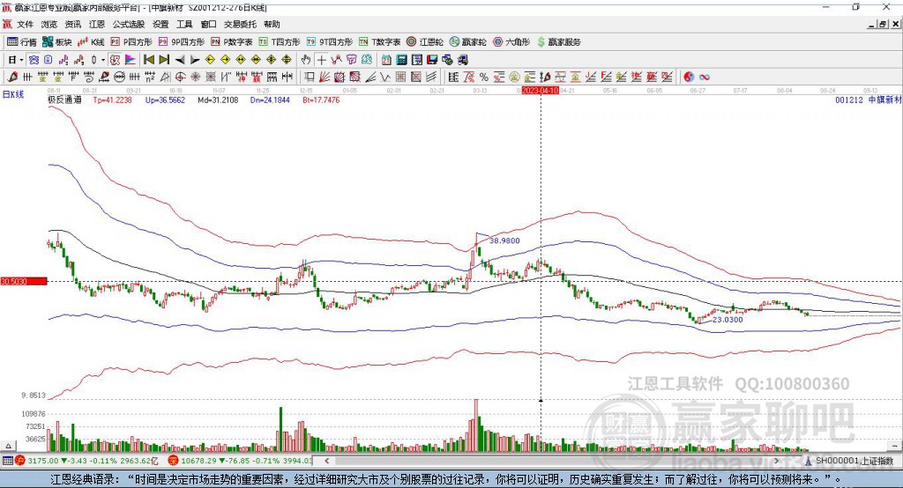Screen dimensions: 903x488
Task: Open the calendar icon in toolbar
Action: click(x=386, y=60)
